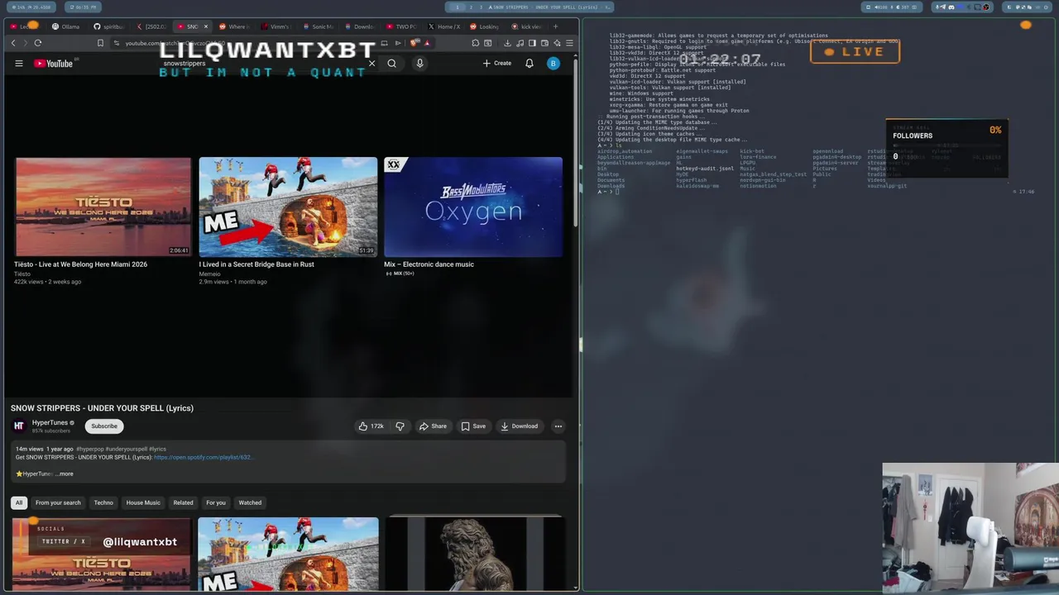Select the For you filter chip
The image size is (1059, 595).
[216, 502]
